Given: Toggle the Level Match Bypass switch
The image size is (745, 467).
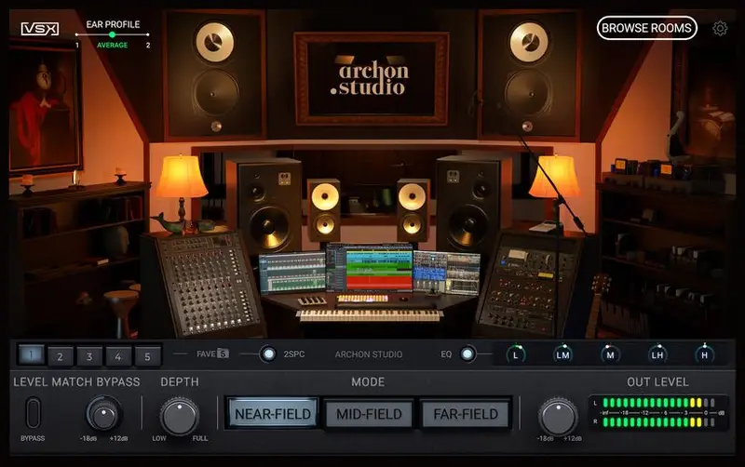Looking at the screenshot, I should [x=34, y=412].
